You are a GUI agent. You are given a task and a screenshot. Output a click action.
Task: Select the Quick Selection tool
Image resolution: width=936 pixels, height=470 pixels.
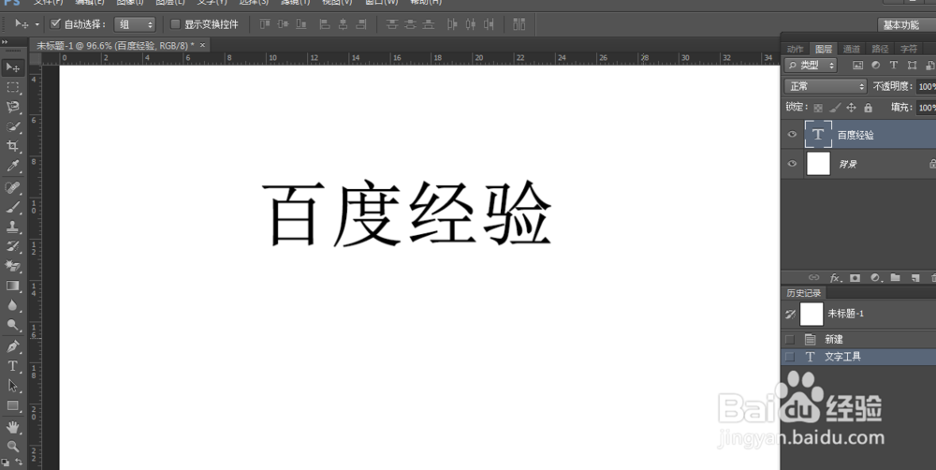[12, 127]
